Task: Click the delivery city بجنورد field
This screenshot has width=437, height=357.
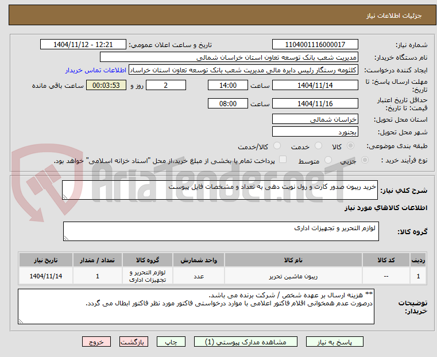Action: [315, 131]
